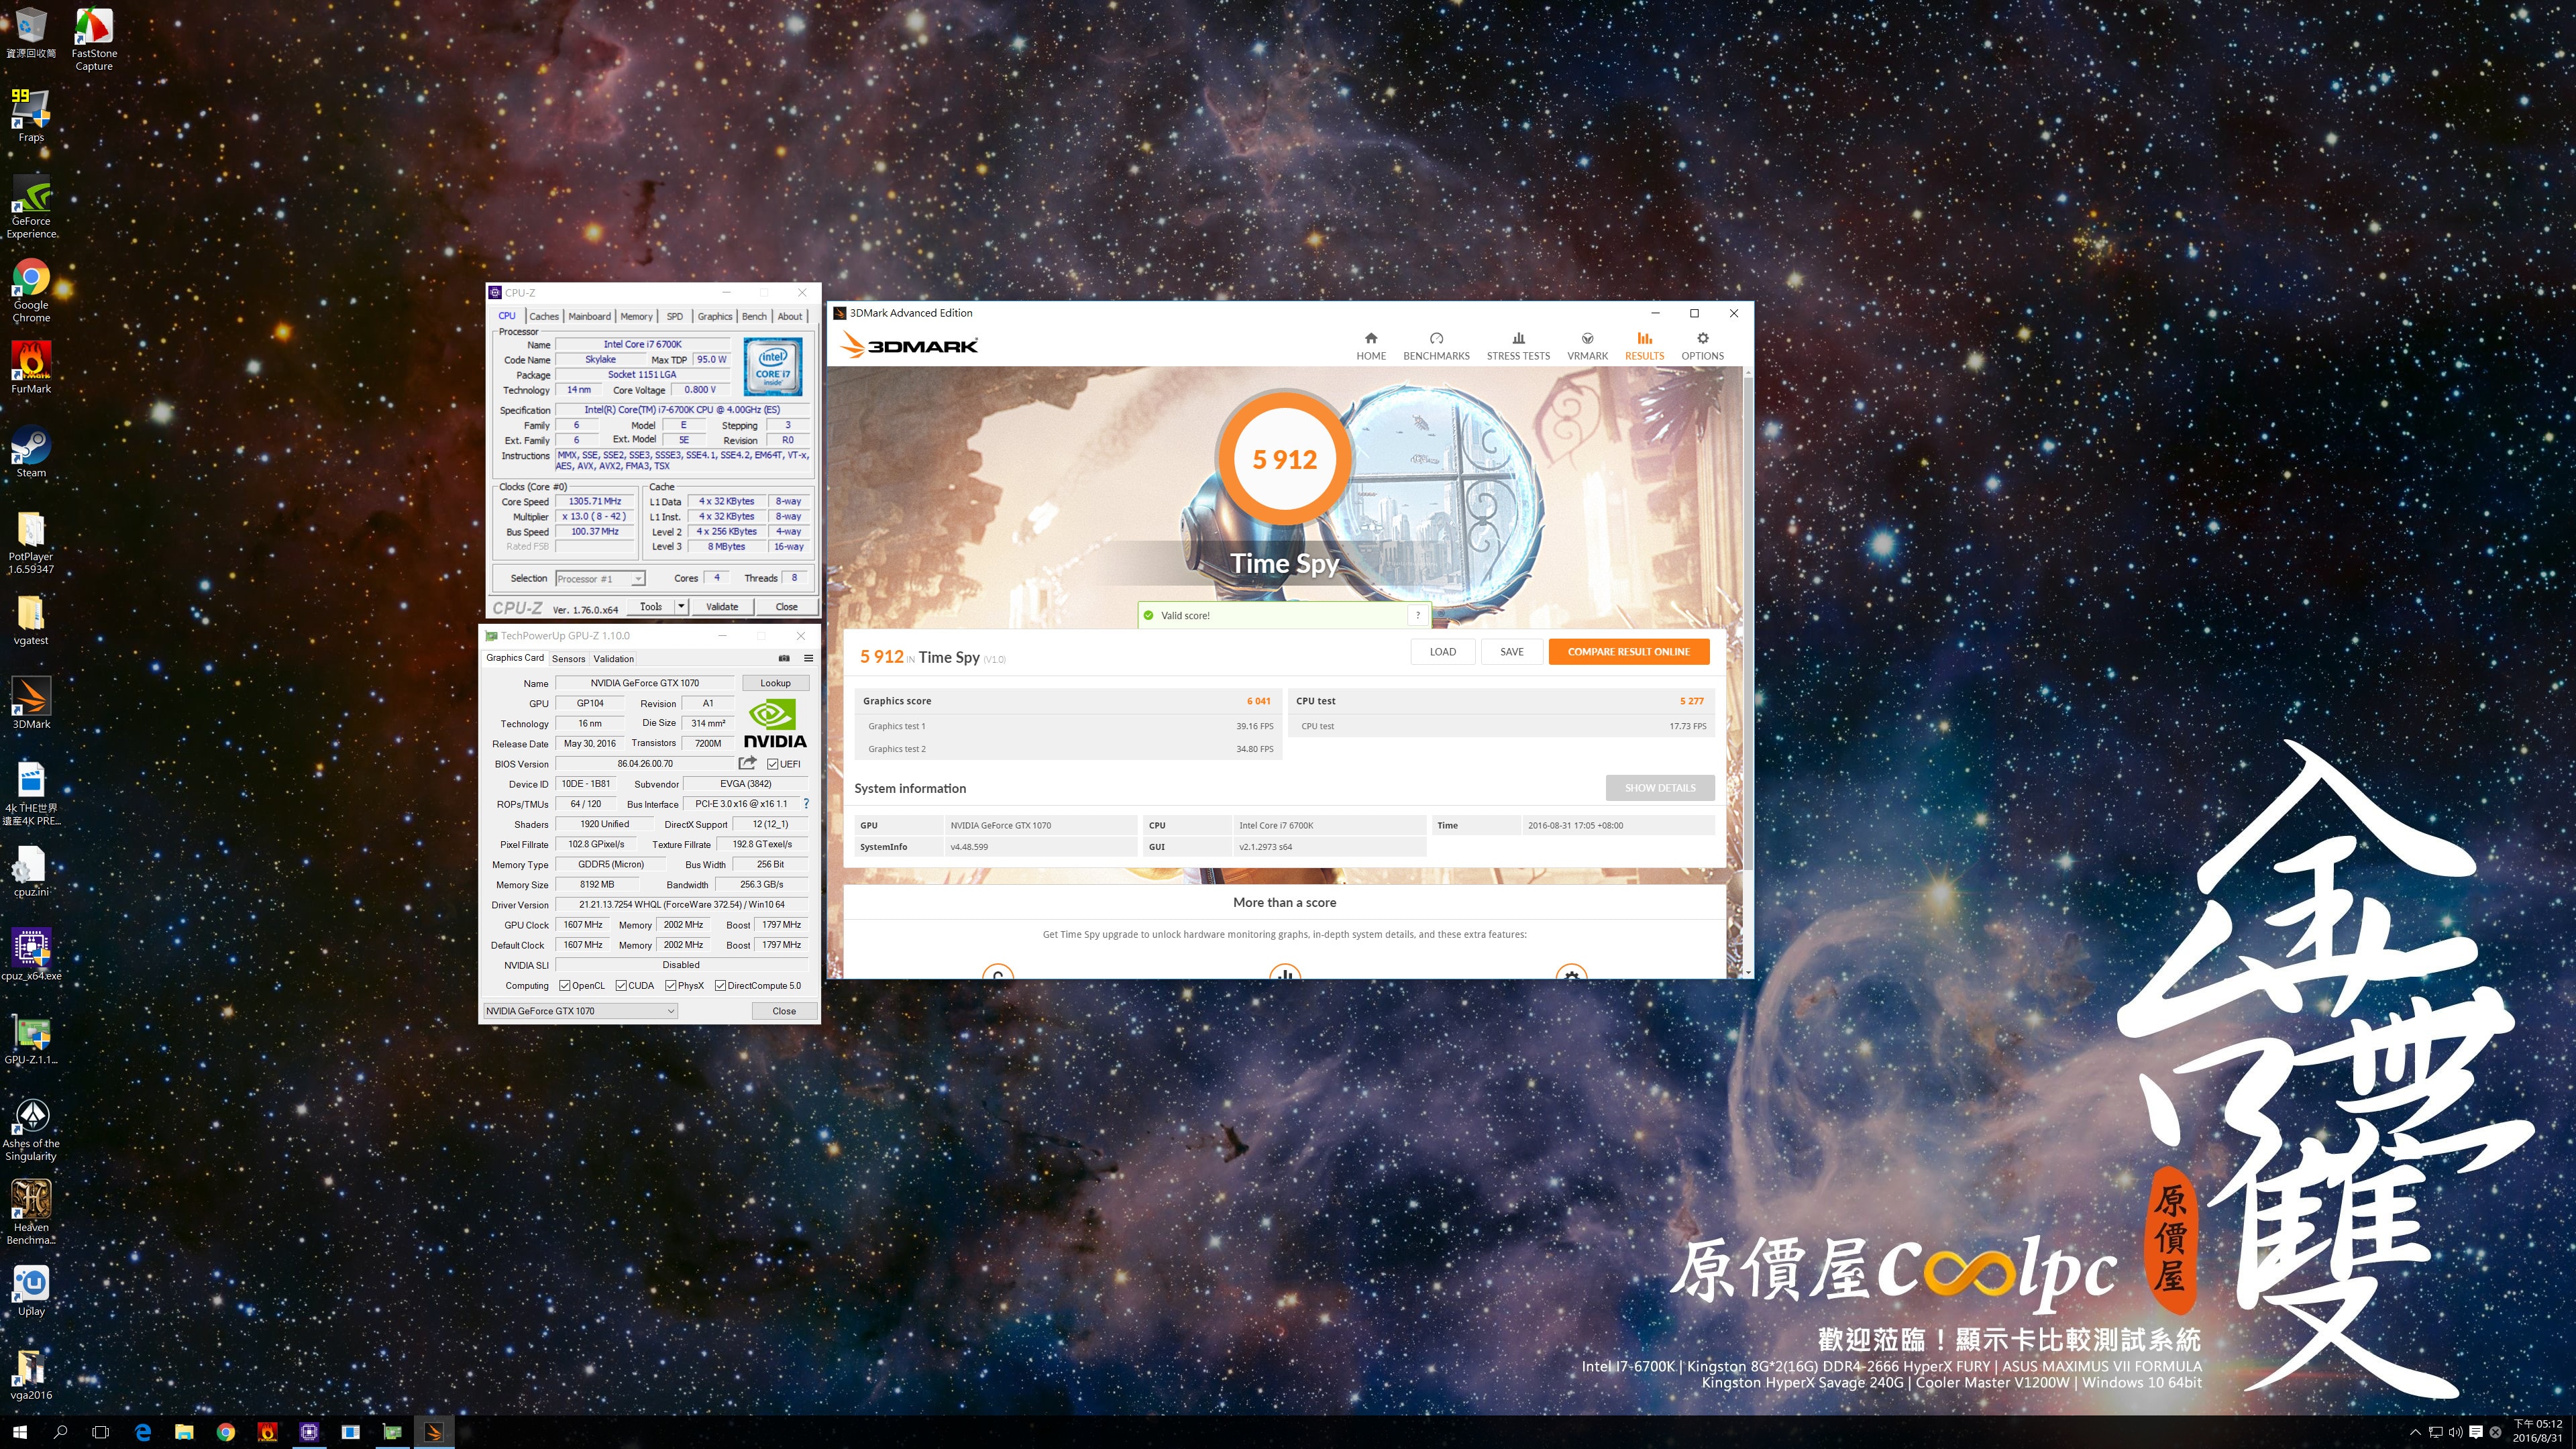Image resolution: width=2576 pixels, height=1449 pixels.
Task: Click LOAD button in 3DMark results
Action: point(1442,651)
